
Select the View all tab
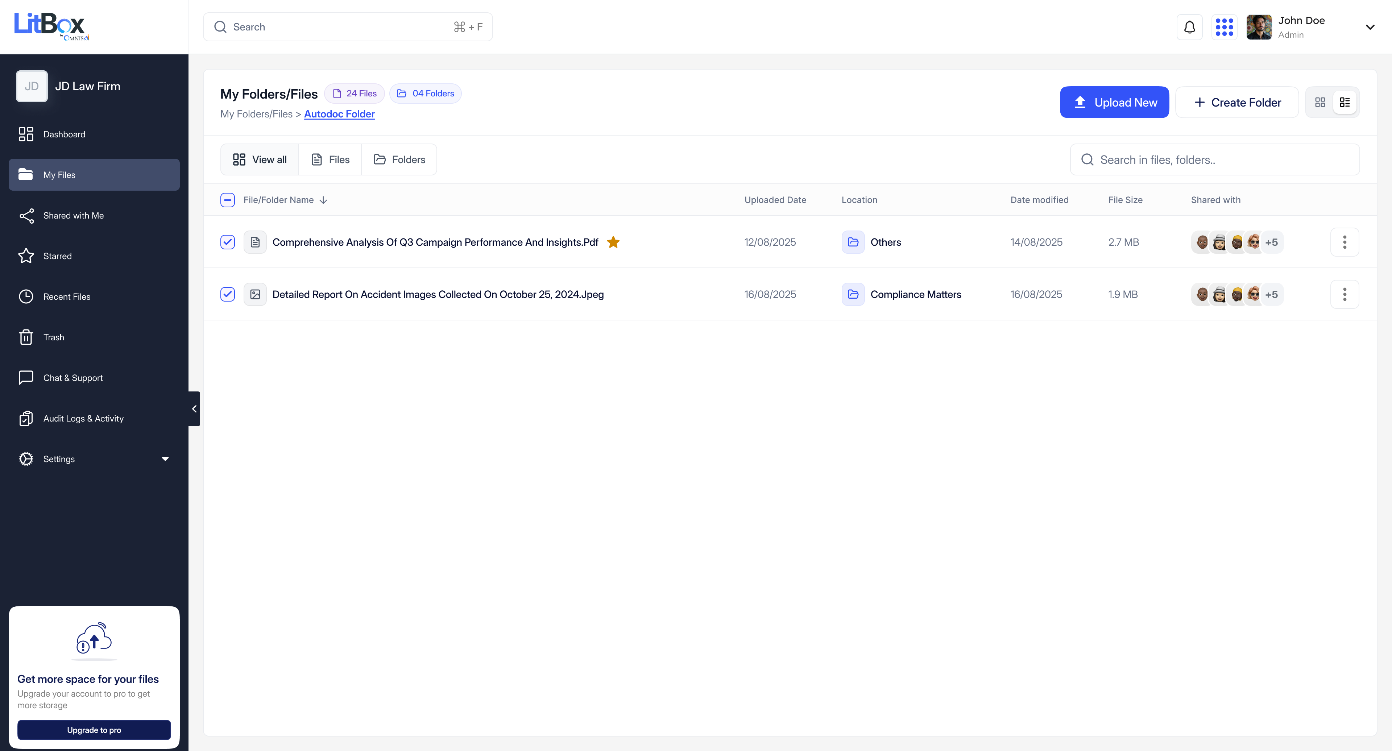260,159
